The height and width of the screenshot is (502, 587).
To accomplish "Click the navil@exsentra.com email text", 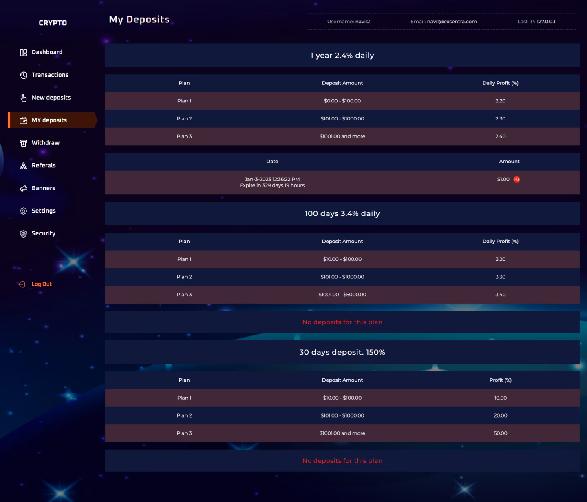I will tap(452, 22).
